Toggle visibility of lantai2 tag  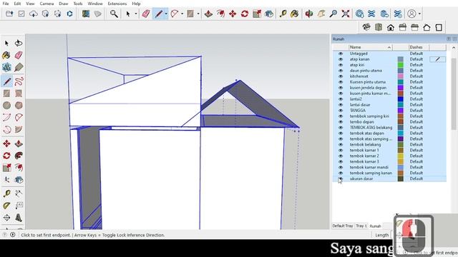point(341,99)
